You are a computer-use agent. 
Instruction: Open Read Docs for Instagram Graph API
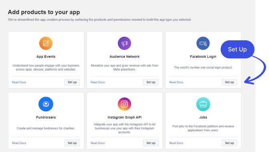(x=98, y=143)
